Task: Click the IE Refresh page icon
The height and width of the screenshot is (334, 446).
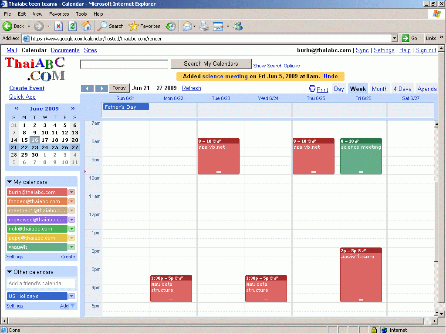Action: 72,26
